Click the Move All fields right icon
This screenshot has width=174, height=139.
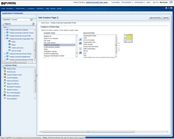pos(80,43)
